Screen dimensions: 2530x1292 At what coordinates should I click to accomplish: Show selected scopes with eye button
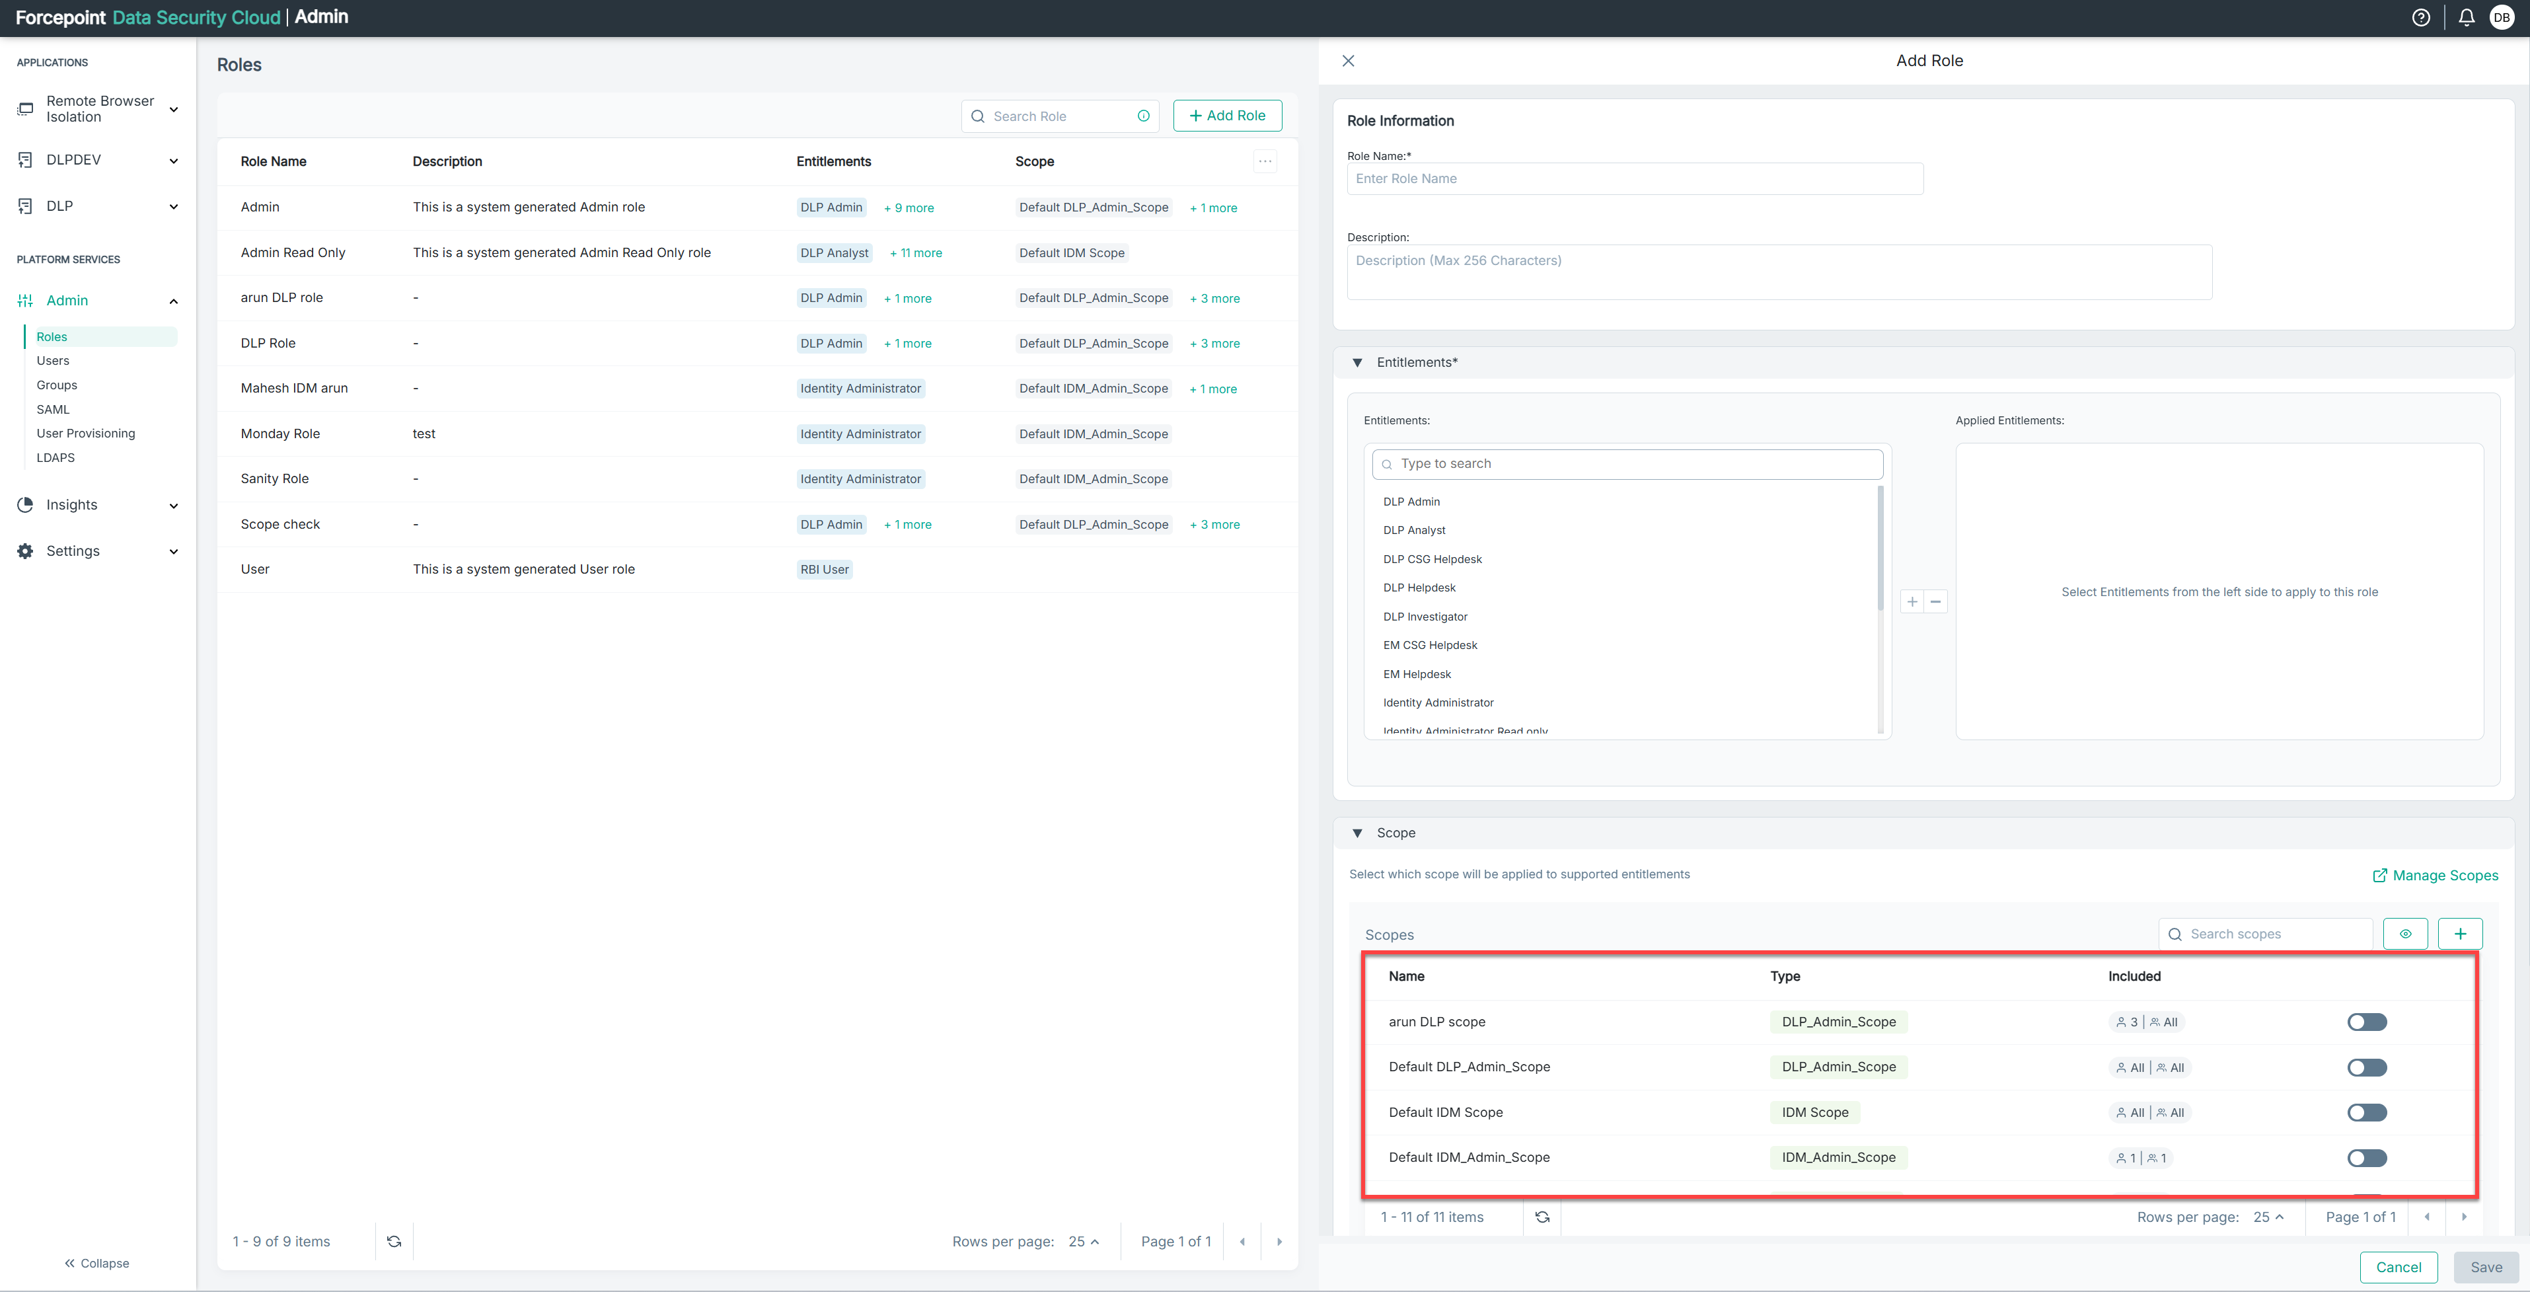pos(2405,934)
